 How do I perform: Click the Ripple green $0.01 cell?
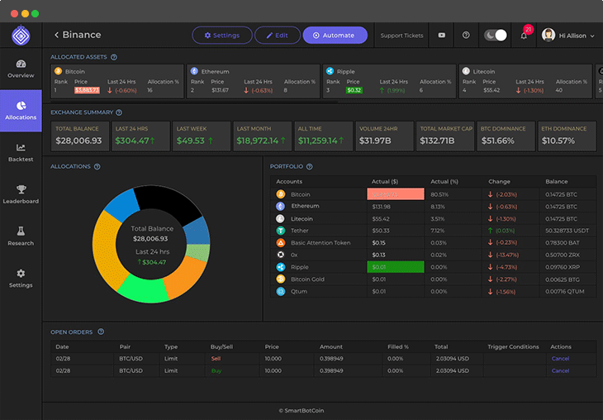point(396,267)
